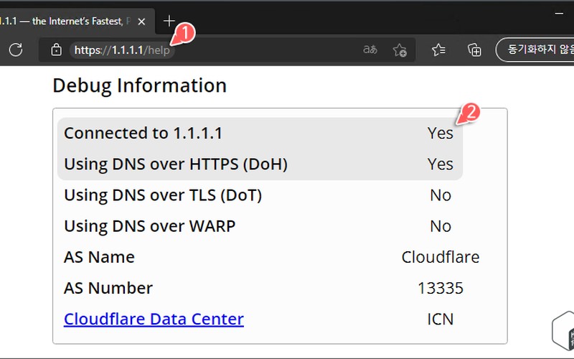Screen dimensions: 574x359
Task: Open the Favorites list icon
Action: 438,50
